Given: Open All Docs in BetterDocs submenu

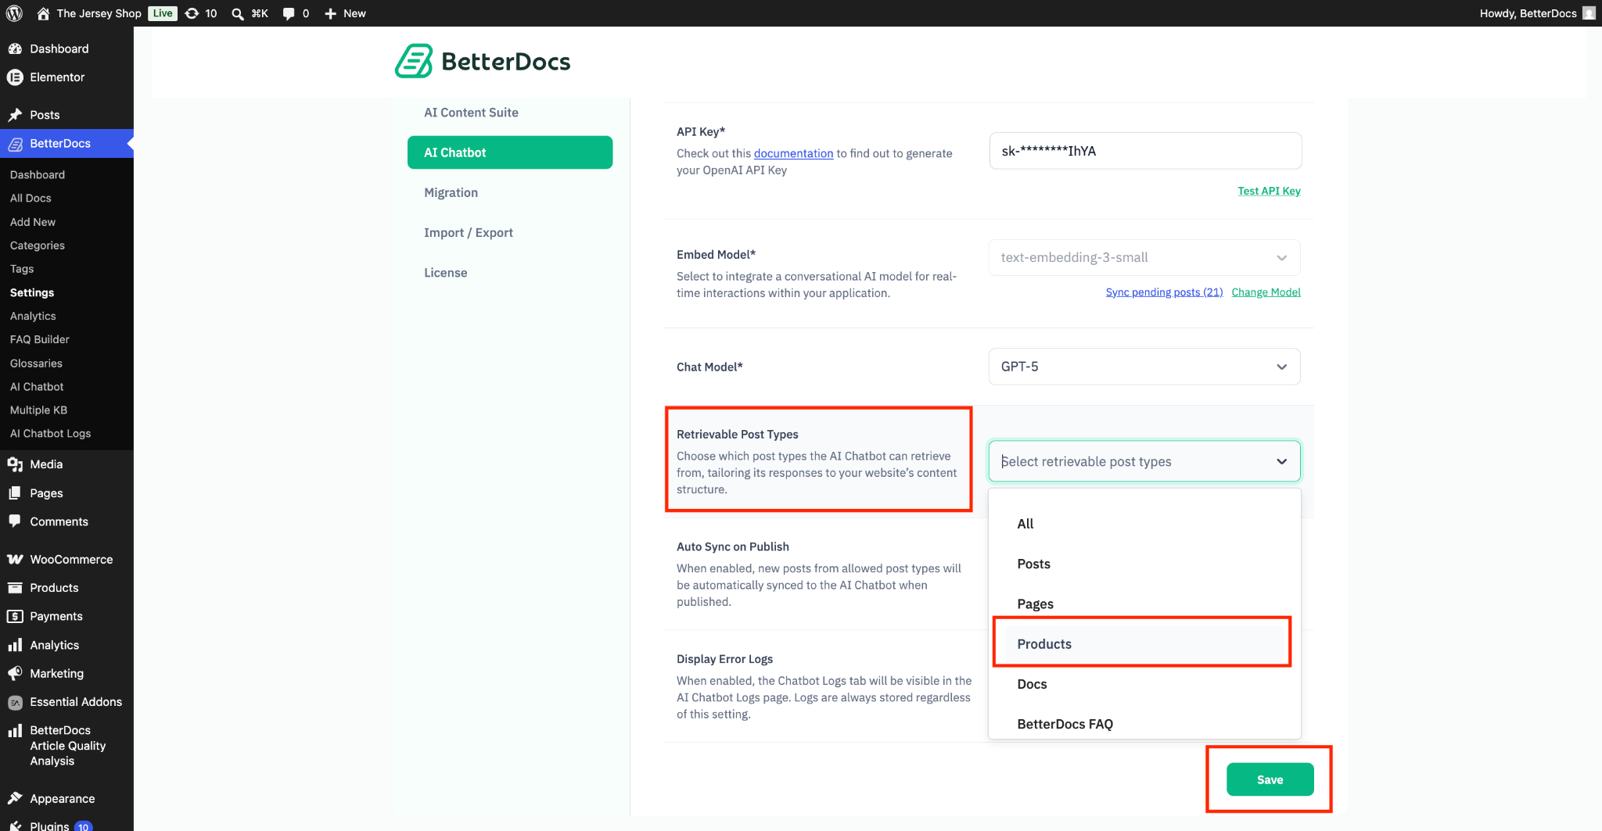Looking at the screenshot, I should [x=31, y=198].
